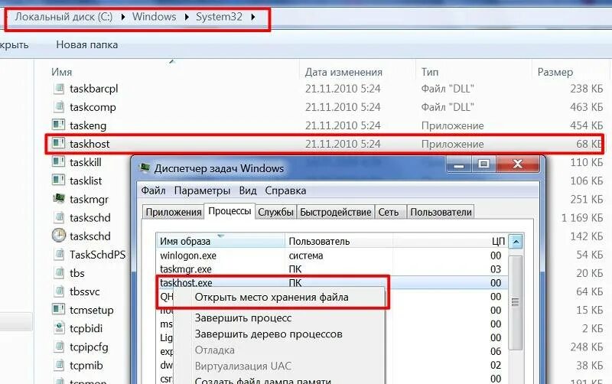Open the Вид menu

pos(247,190)
